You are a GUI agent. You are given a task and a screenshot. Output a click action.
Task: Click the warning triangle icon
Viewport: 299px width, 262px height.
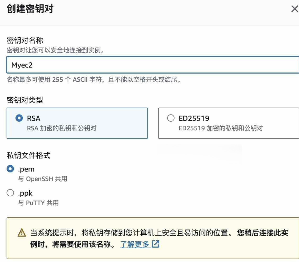(22, 233)
